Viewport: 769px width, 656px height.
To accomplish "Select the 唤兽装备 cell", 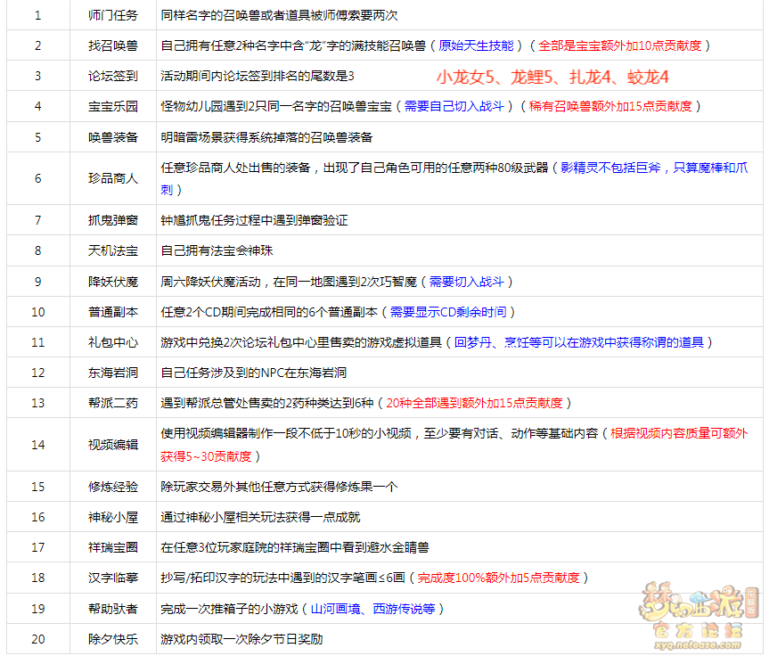I will 113,137.
